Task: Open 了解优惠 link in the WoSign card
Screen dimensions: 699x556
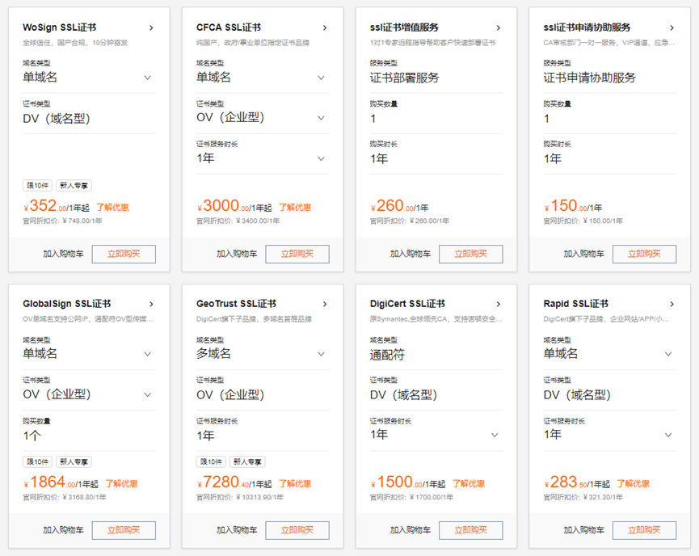Action: pyautogui.click(x=112, y=208)
